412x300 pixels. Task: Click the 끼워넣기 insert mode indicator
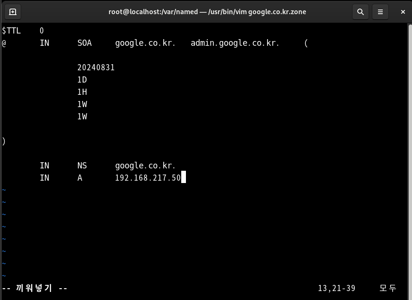pyautogui.click(x=34, y=288)
